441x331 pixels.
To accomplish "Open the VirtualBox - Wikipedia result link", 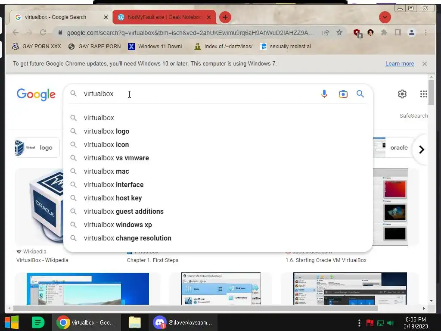I will 42,260.
